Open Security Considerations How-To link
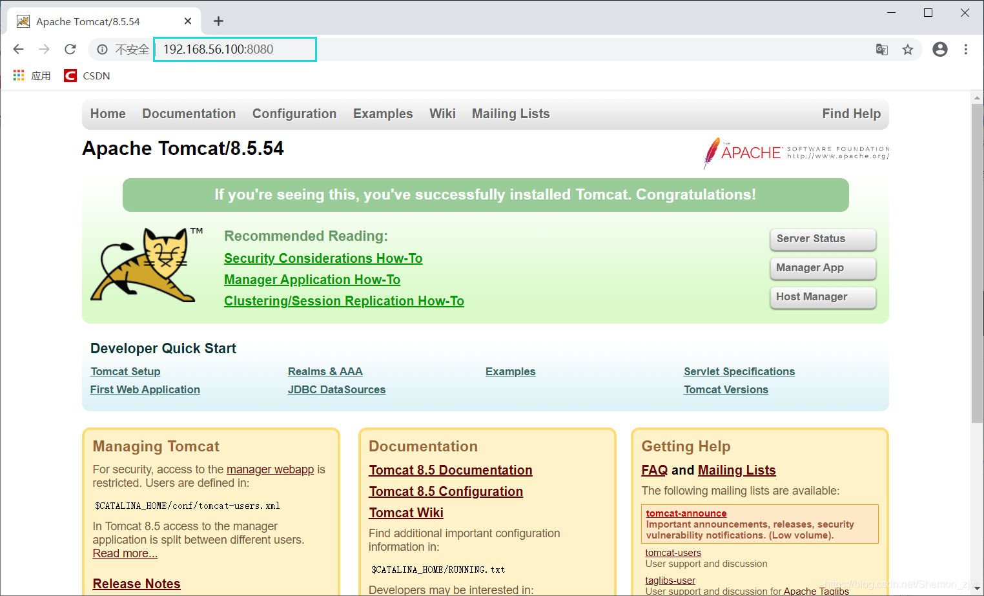The width and height of the screenshot is (984, 596). [323, 258]
